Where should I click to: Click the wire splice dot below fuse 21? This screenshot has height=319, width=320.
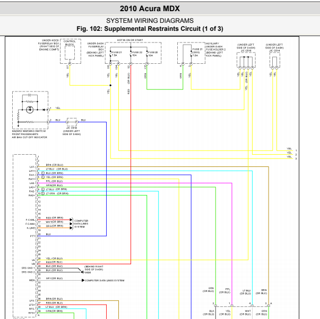click(110, 85)
